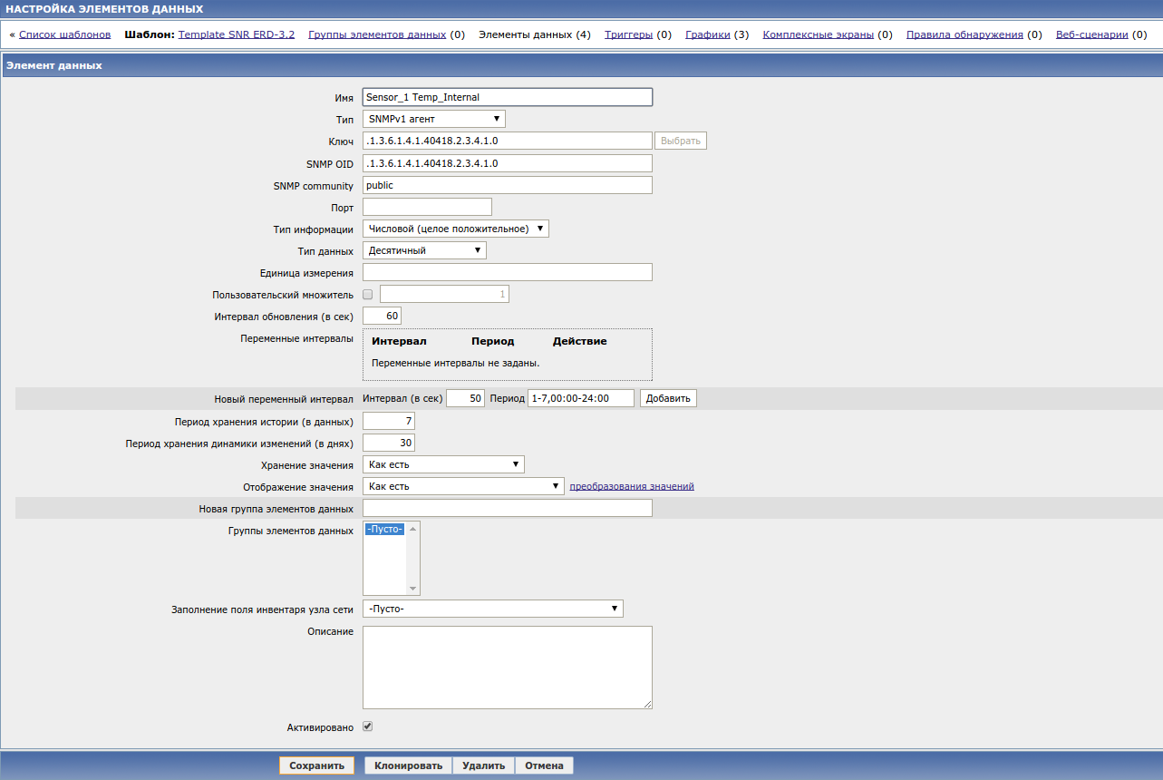The width and height of the screenshot is (1163, 780).
Task: Open the 'Тип' SNMPv1 агент dropdown
Action: click(433, 119)
